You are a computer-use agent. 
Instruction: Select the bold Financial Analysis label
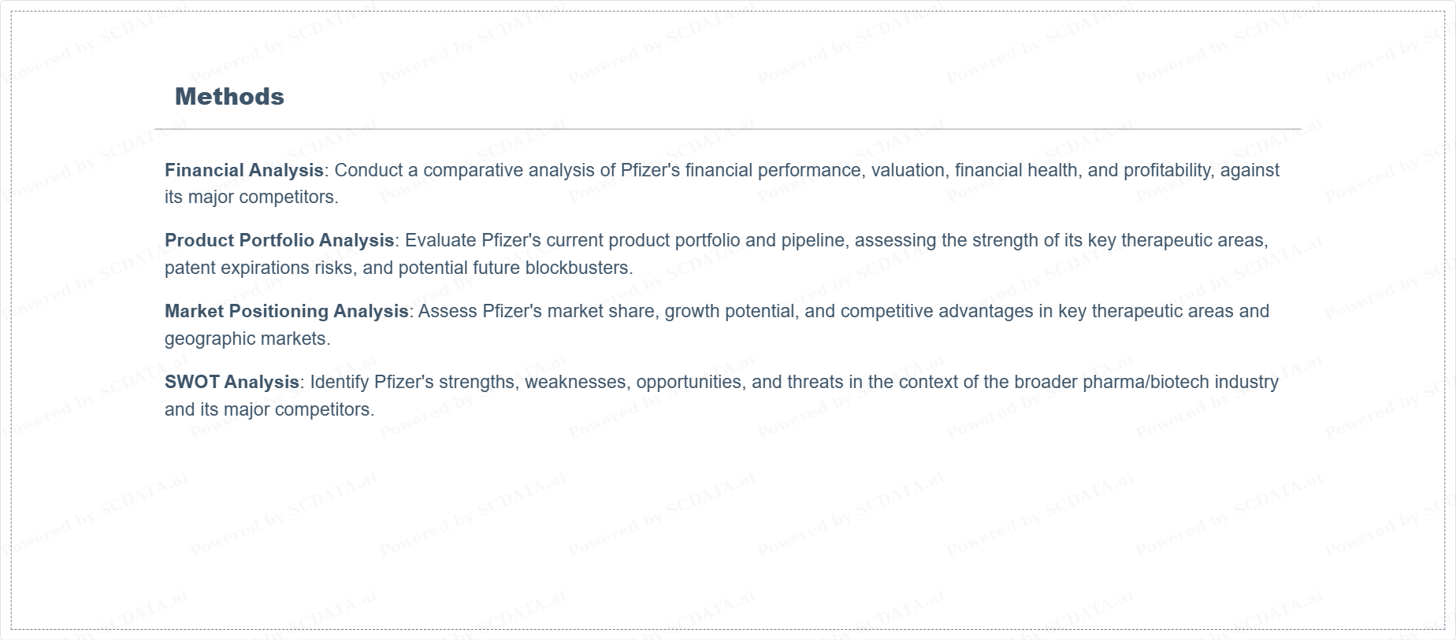click(244, 170)
